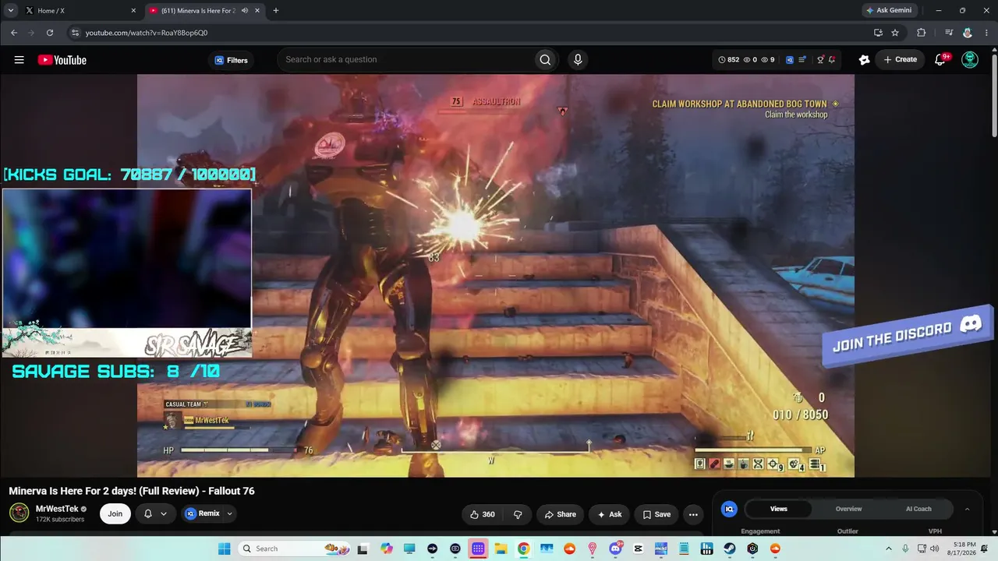Open the vidIQ logo in stats panel

click(730, 509)
